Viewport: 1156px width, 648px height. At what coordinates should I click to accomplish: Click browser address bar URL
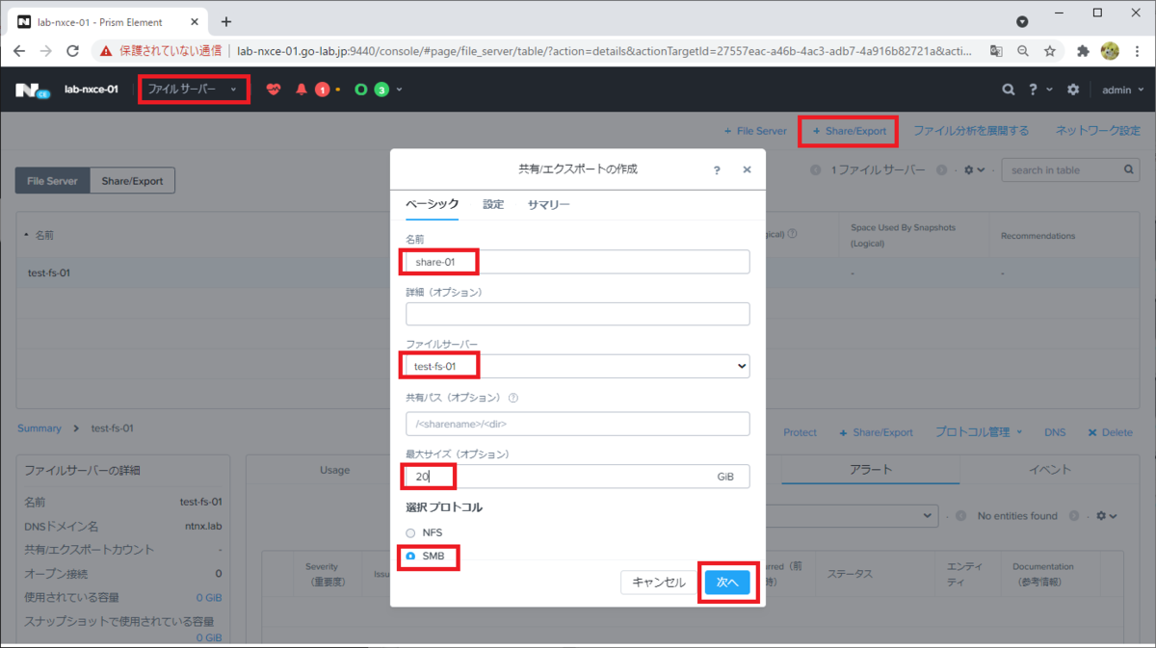point(605,50)
